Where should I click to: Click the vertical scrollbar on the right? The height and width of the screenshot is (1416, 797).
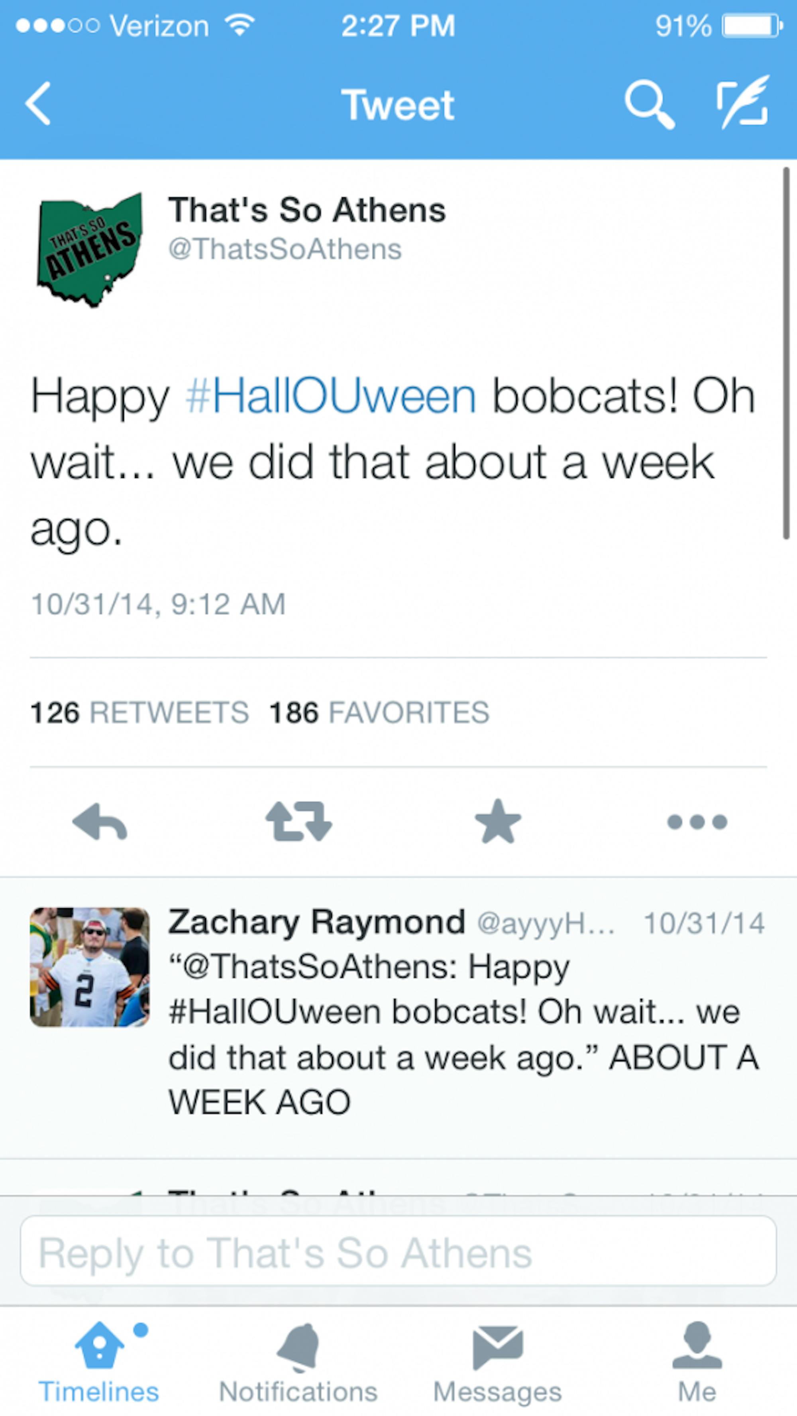click(786, 352)
